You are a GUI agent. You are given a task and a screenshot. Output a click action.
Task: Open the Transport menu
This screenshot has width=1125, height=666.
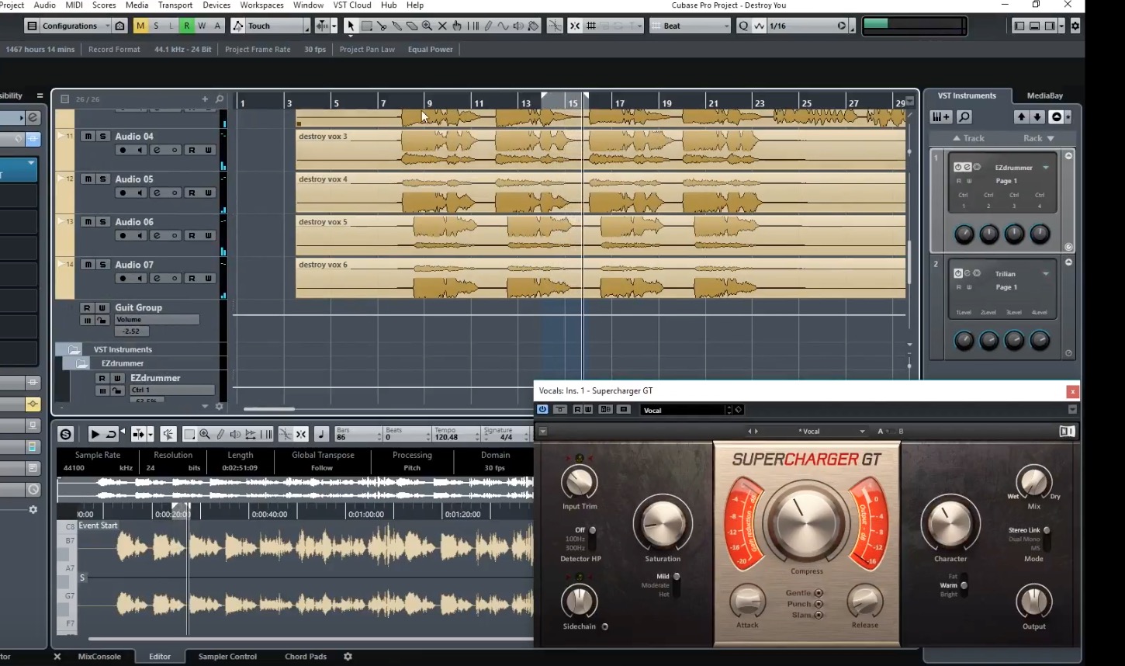175,5
